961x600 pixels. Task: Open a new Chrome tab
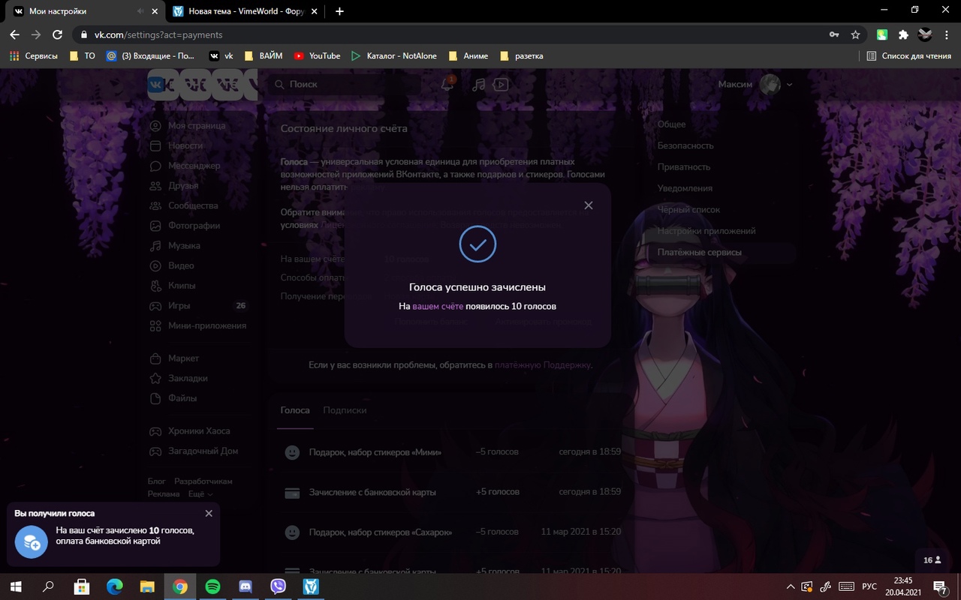tap(339, 11)
